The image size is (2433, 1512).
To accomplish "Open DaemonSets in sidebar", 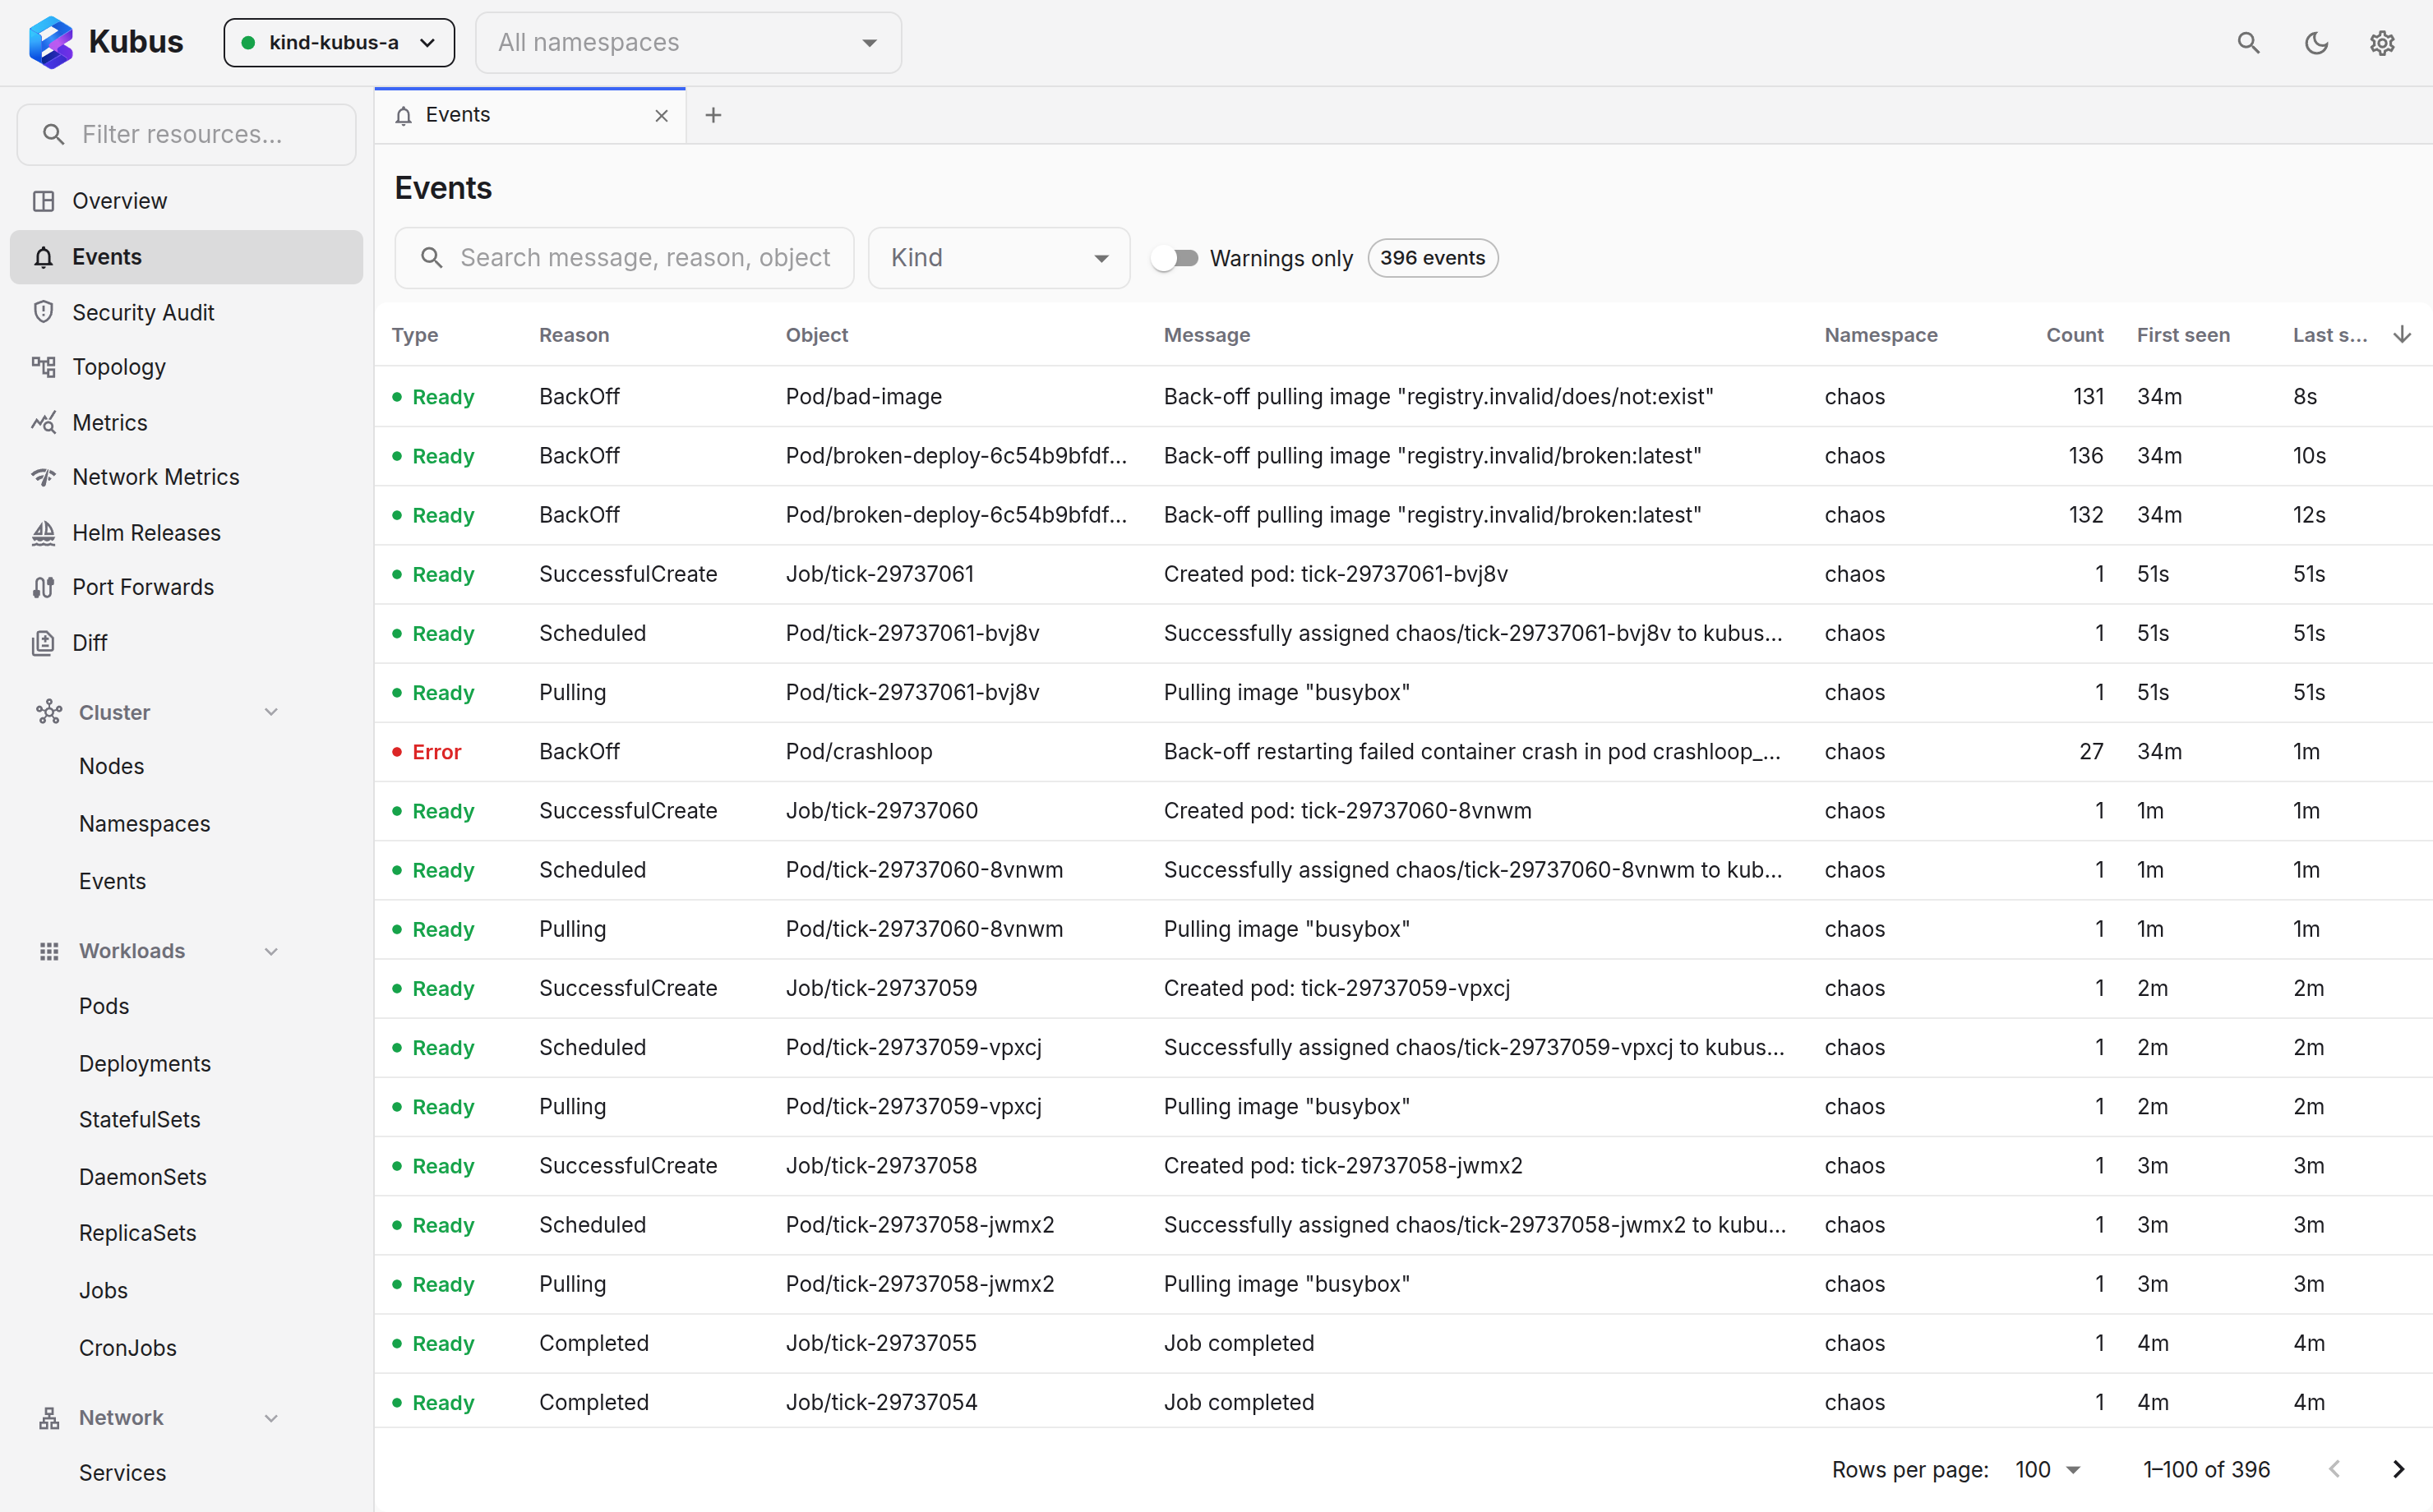I will tap(143, 1177).
